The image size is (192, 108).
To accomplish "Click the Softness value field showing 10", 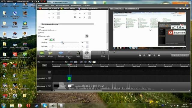I will 83,46.
